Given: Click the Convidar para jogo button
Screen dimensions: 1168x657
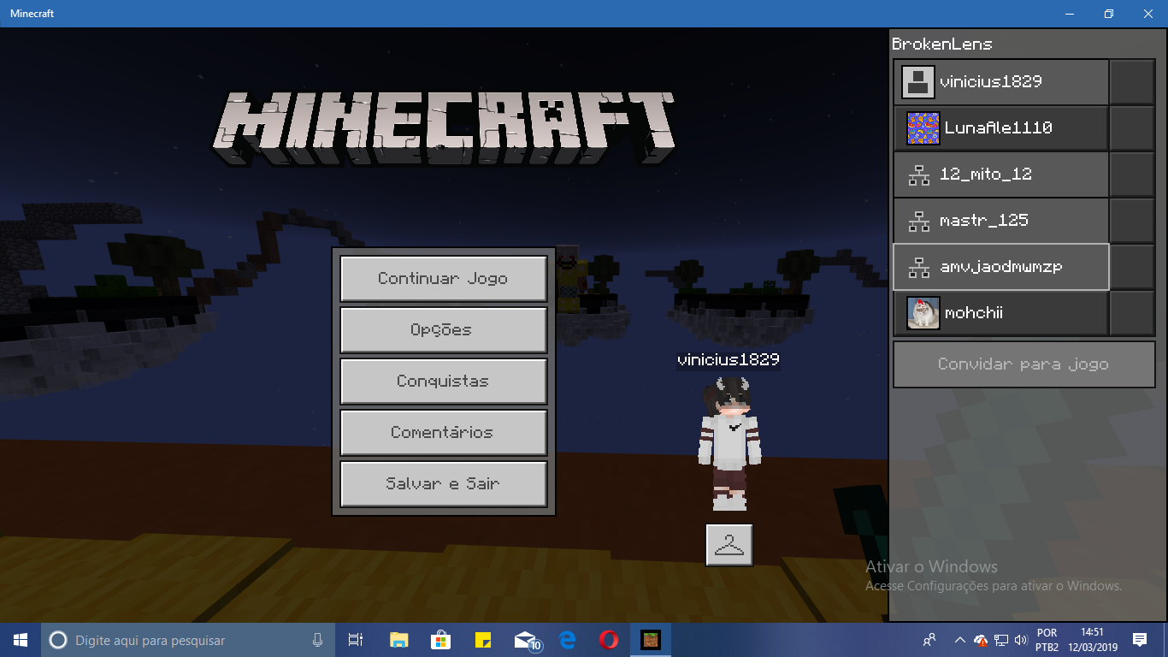Looking at the screenshot, I should (1023, 364).
